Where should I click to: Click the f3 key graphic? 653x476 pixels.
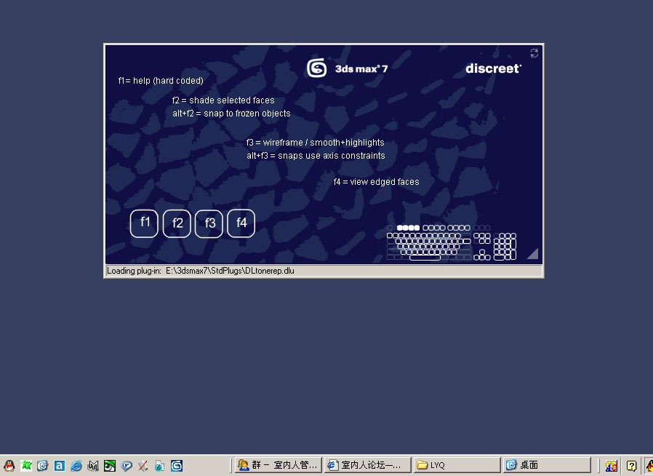coord(209,223)
